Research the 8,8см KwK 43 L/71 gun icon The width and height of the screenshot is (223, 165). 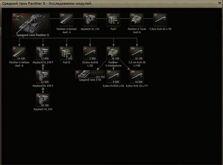tap(137, 77)
